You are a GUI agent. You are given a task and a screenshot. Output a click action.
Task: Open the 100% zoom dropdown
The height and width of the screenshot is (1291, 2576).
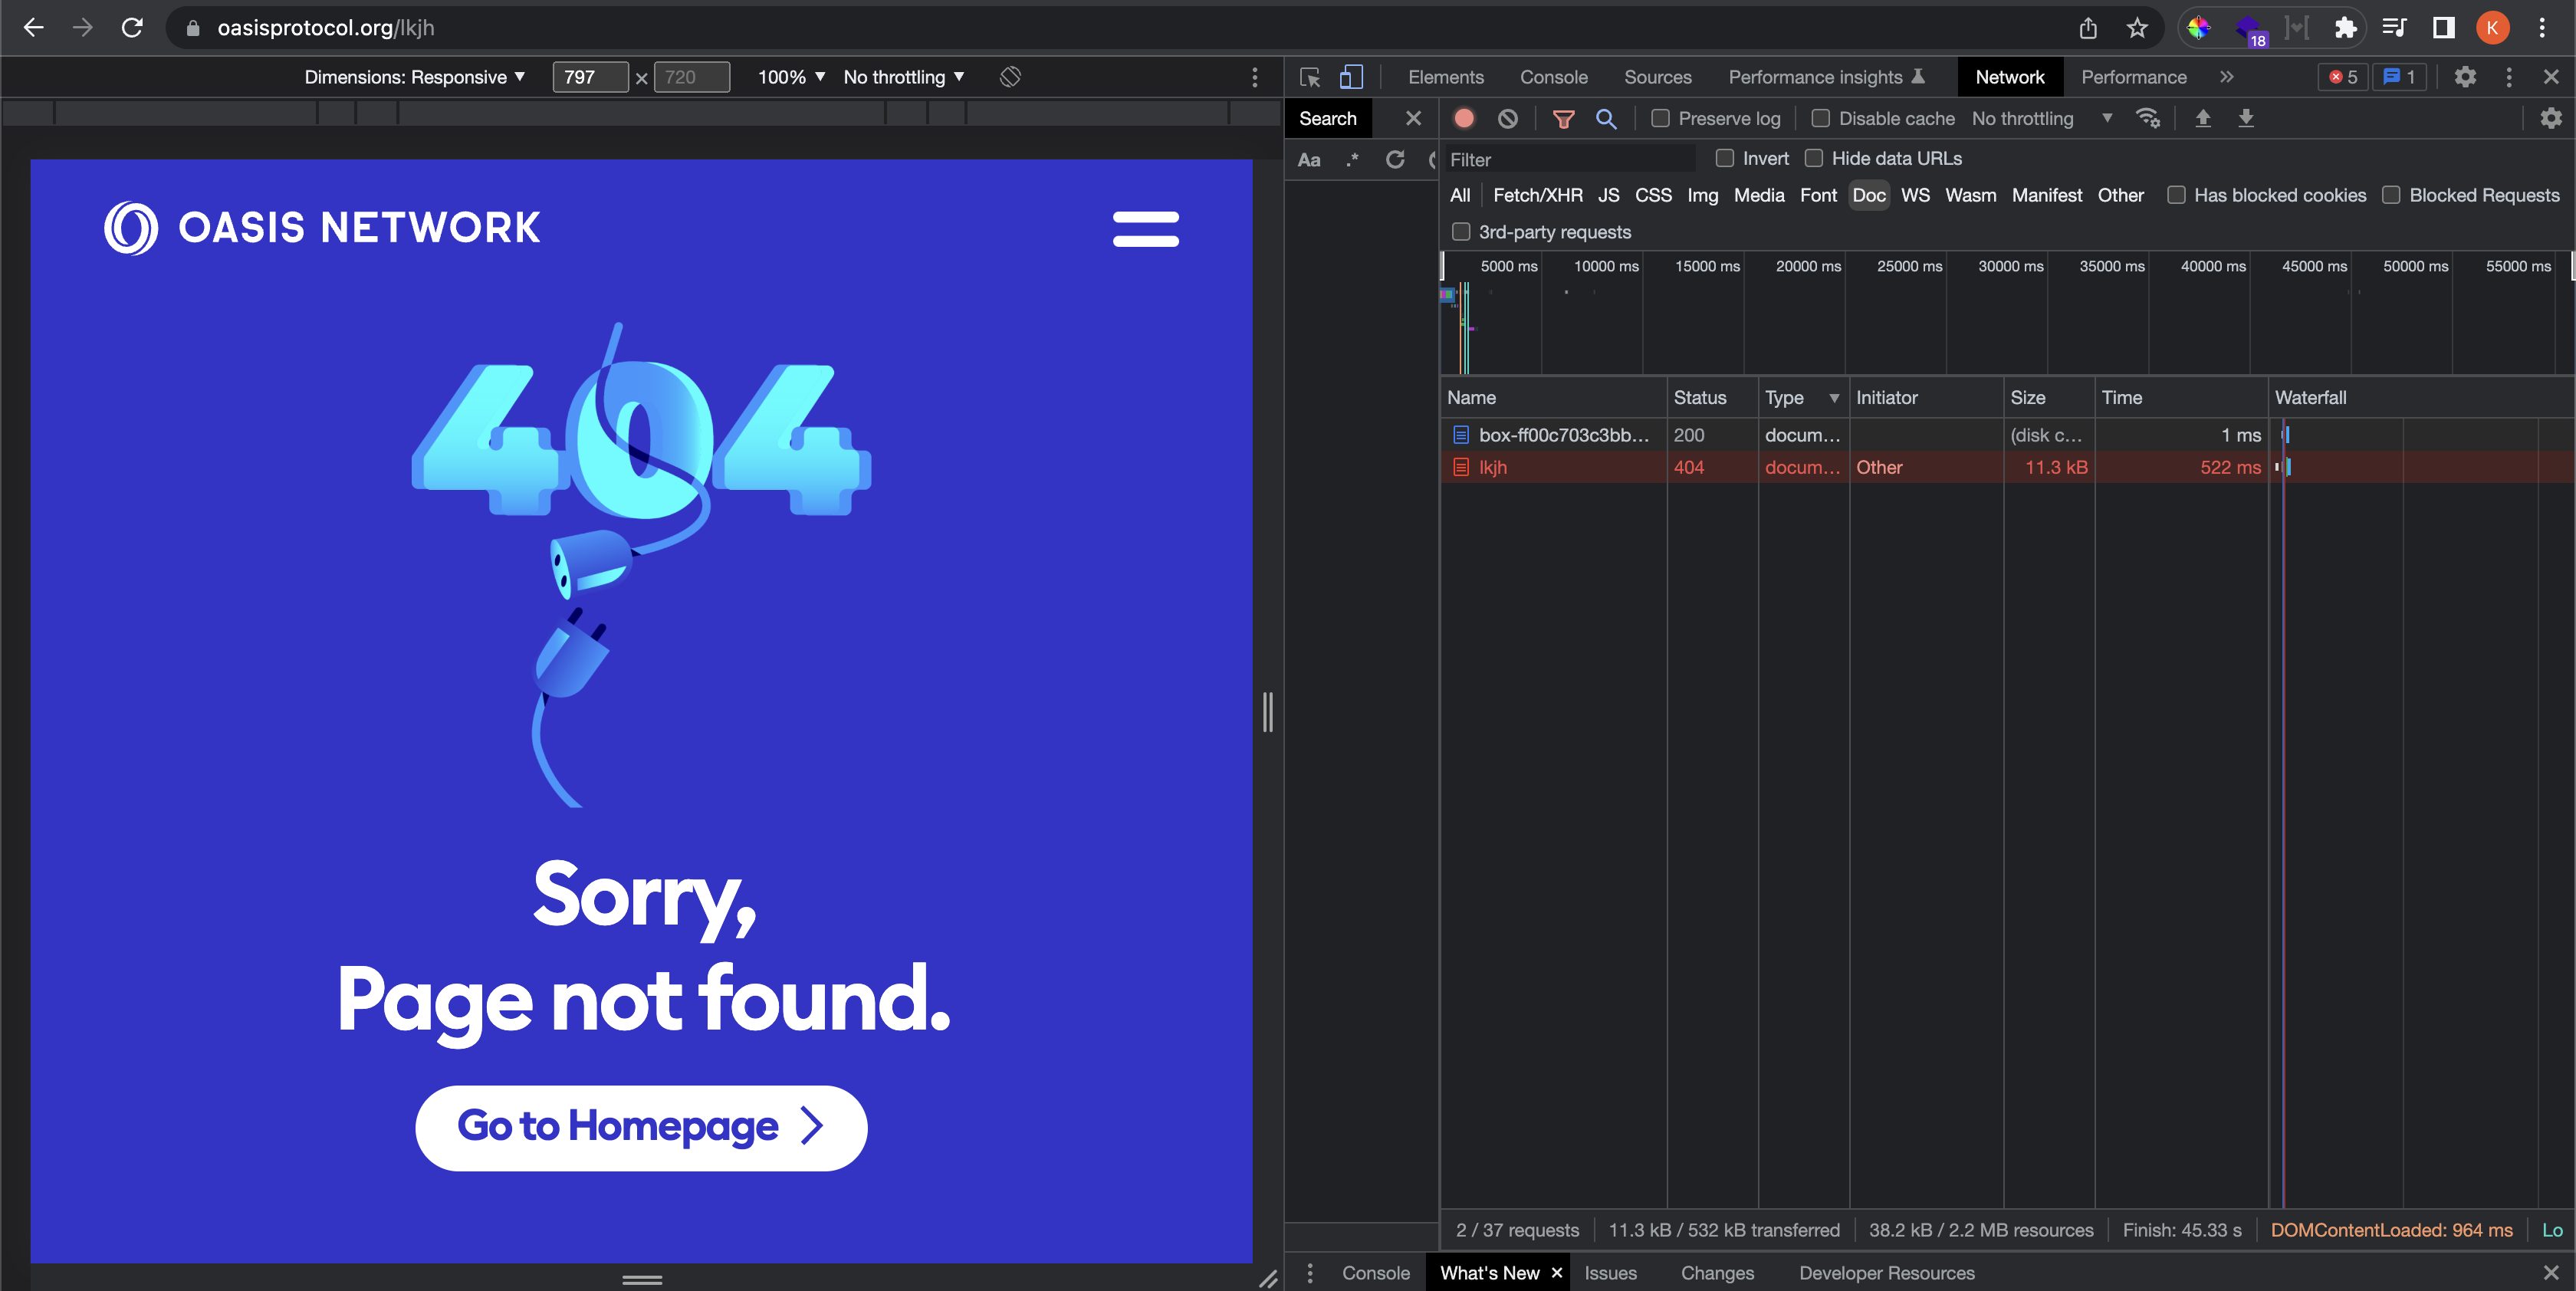pos(791,77)
